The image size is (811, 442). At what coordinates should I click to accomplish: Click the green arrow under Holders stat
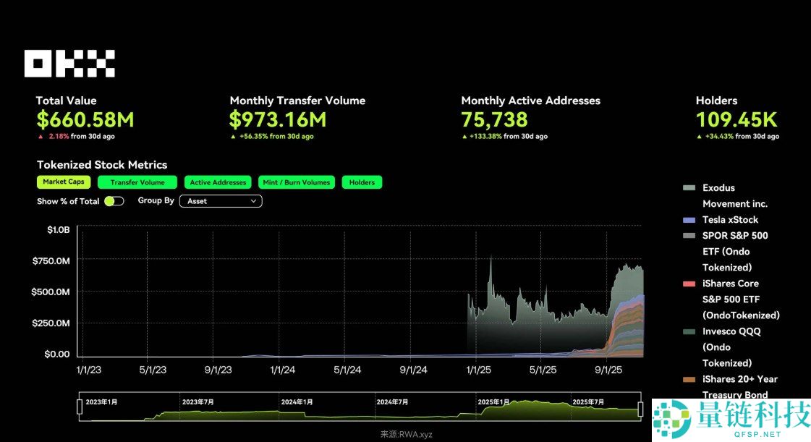(699, 137)
